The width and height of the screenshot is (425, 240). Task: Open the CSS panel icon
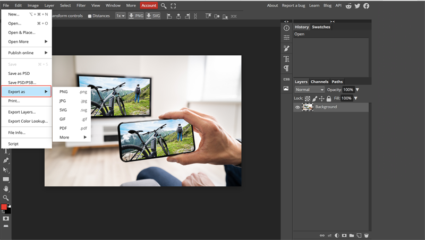(286, 79)
